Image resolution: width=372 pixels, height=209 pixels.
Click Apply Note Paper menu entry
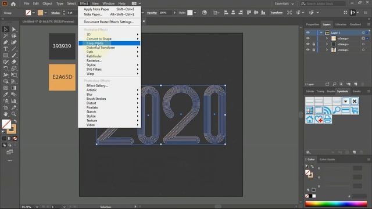(x=109, y=9)
